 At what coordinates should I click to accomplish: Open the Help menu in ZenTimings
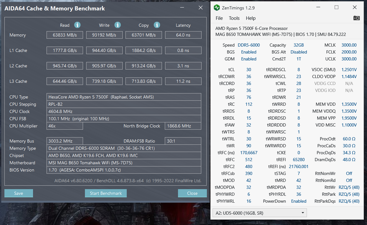pyautogui.click(x=251, y=18)
